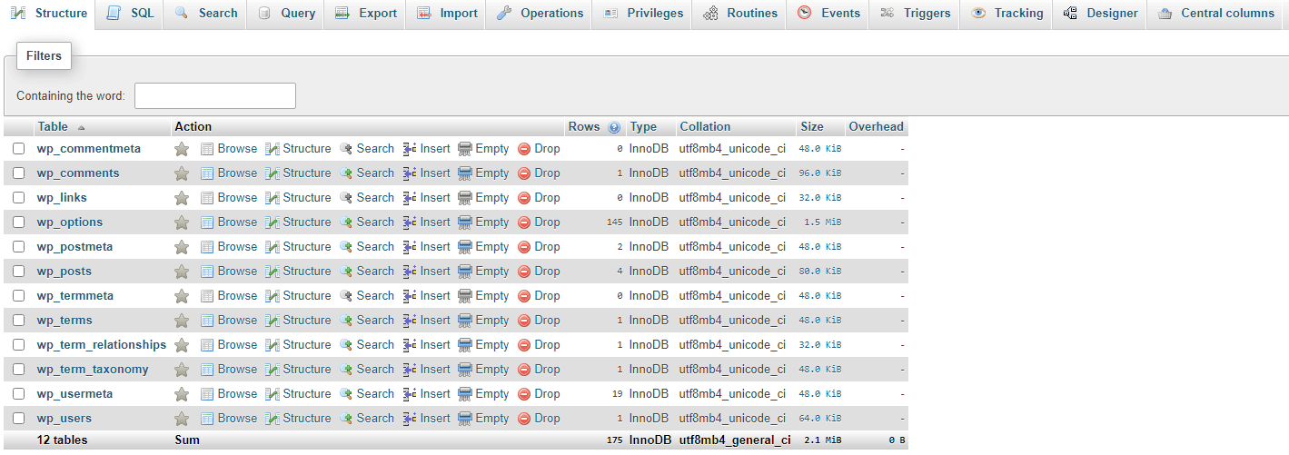Click the Insert icon for wp_postmeta row
The width and height of the screenshot is (1289, 455).
[410, 247]
